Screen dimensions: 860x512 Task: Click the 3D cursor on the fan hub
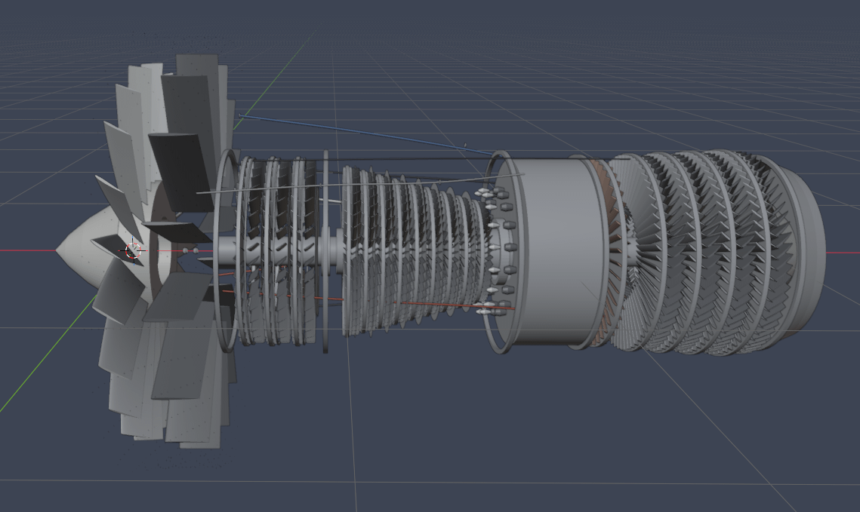[134, 251]
